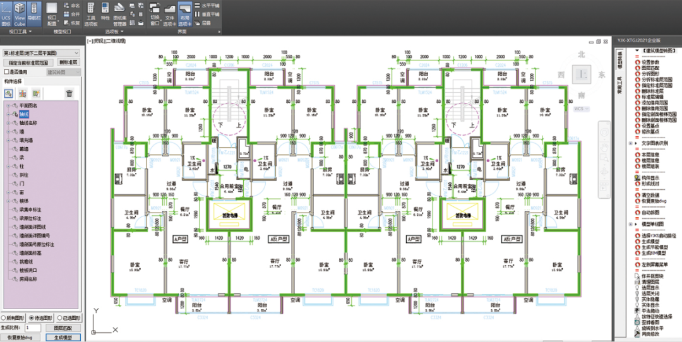Select the 所有图形 radio button
682x342 pixels.
(x=4, y=317)
